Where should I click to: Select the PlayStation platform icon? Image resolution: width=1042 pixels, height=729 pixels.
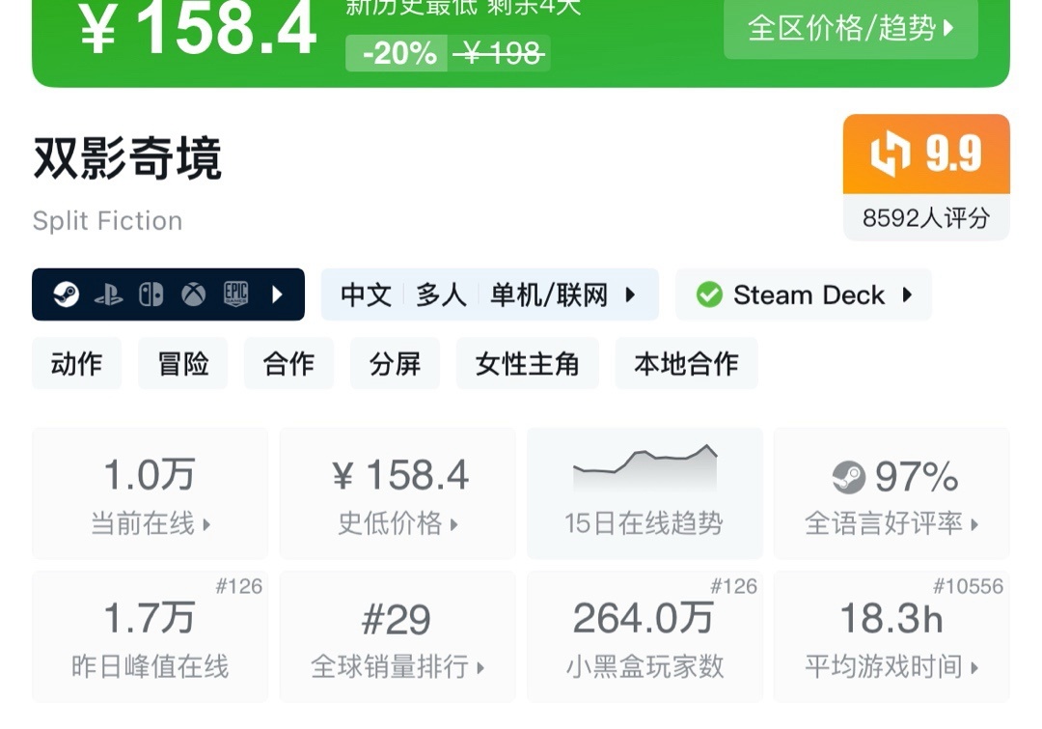(x=108, y=294)
